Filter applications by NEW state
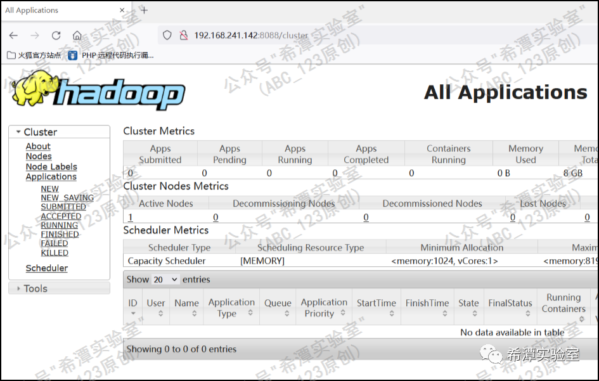This screenshot has height=381, width=599. [x=49, y=189]
